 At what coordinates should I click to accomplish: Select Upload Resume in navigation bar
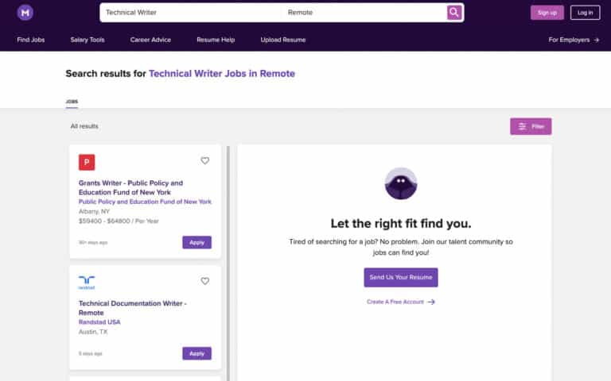click(282, 40)
